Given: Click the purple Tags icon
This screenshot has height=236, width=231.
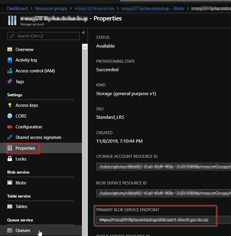Looking at the screenshot, I should (10, 81).
